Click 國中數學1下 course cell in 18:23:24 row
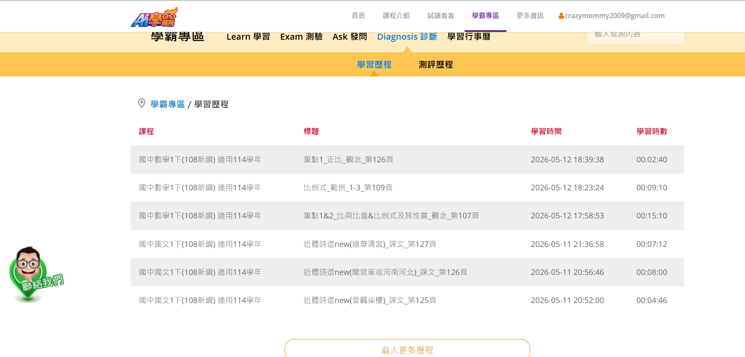The width and height of the screenshot is (745, 357). pyautogui.click(x=200, y=187)
